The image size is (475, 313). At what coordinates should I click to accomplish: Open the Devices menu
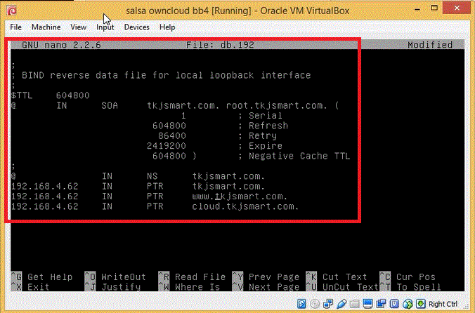[136, 27]
